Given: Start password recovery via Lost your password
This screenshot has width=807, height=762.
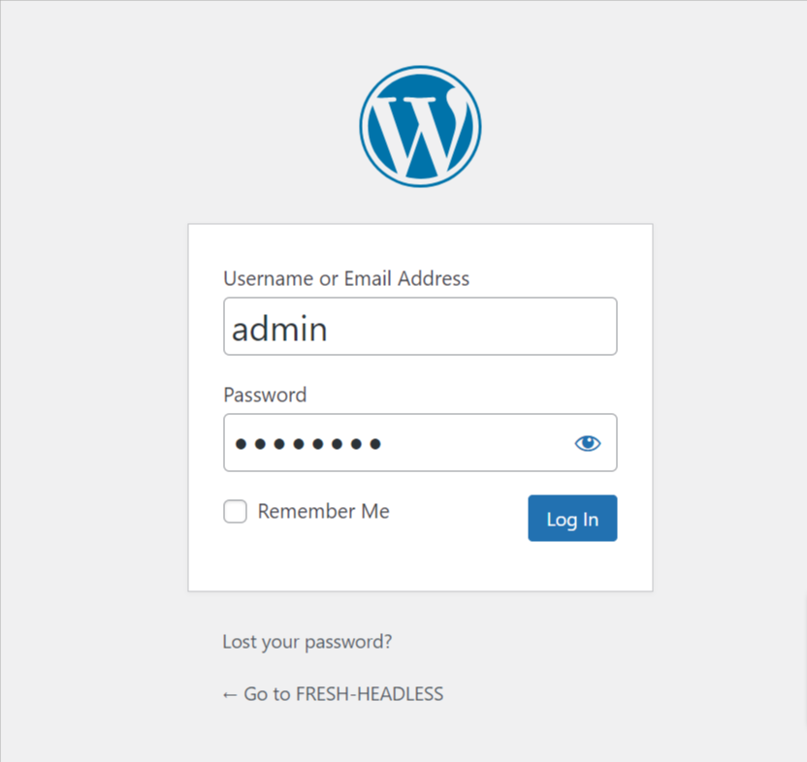Looking at the screenshot, I should (307, 642).
